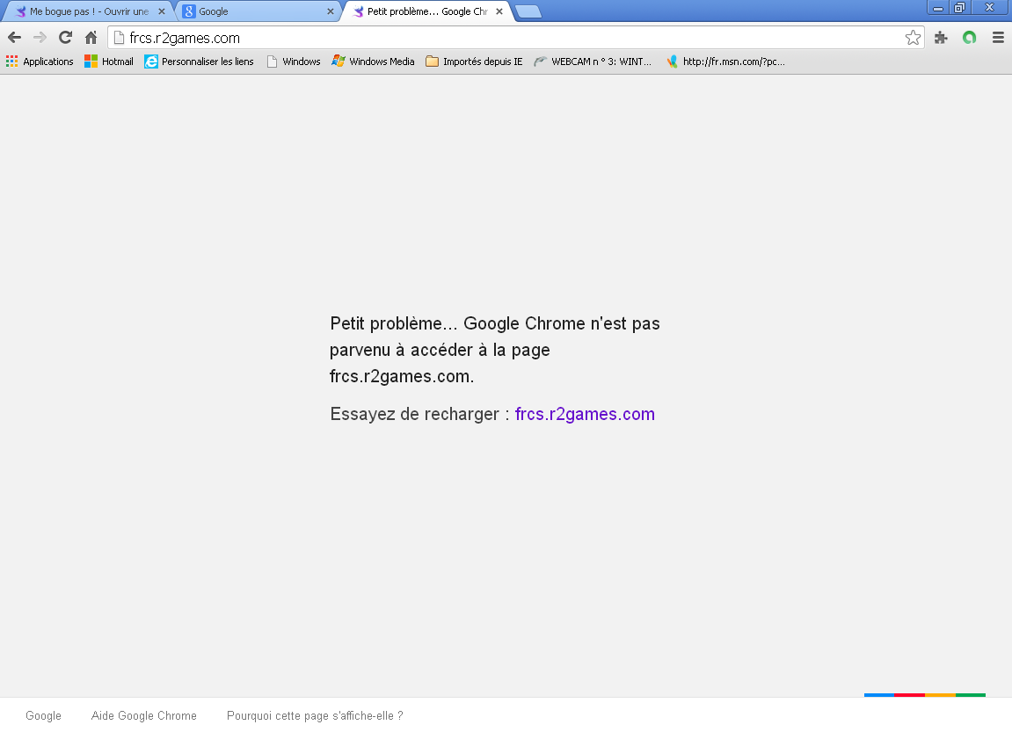Open the Applications shortcut in bookmarks bar
The width and height of the screenshot is (1012, 732).
(x=40, y=62)
